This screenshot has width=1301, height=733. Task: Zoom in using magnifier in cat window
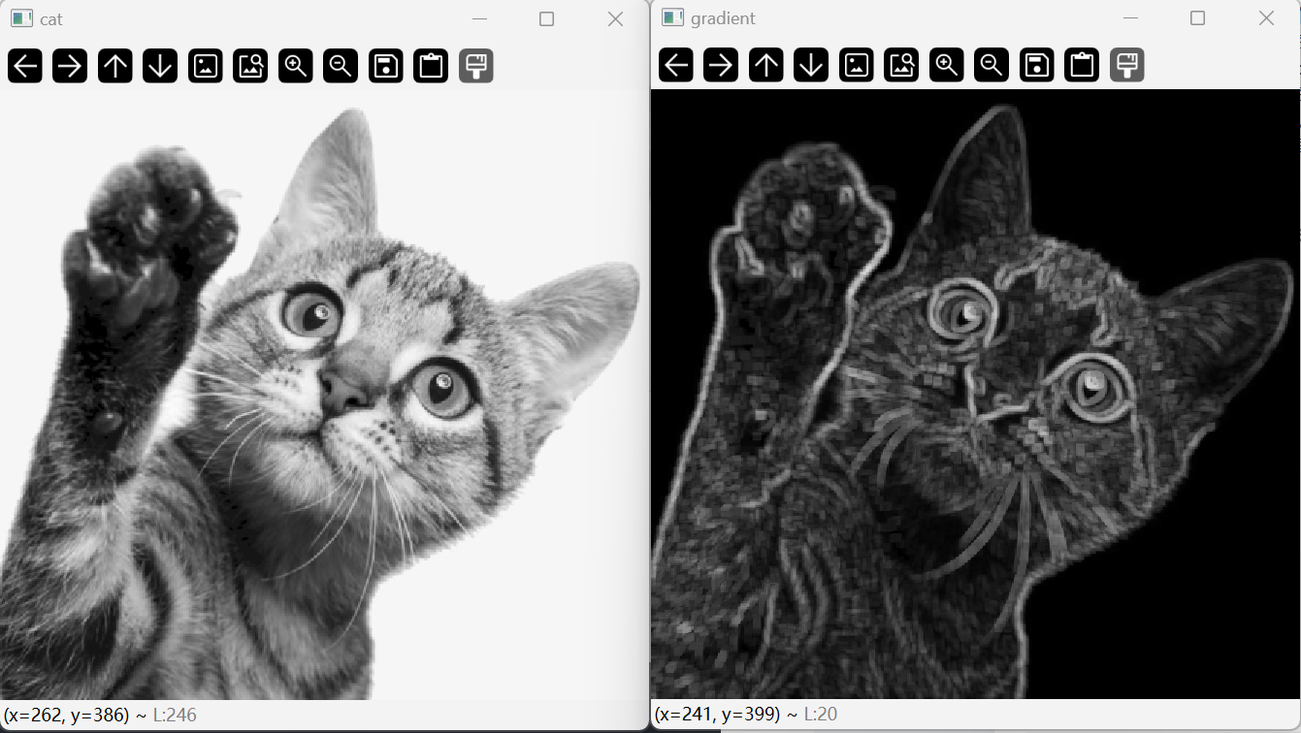click(296, 66)
